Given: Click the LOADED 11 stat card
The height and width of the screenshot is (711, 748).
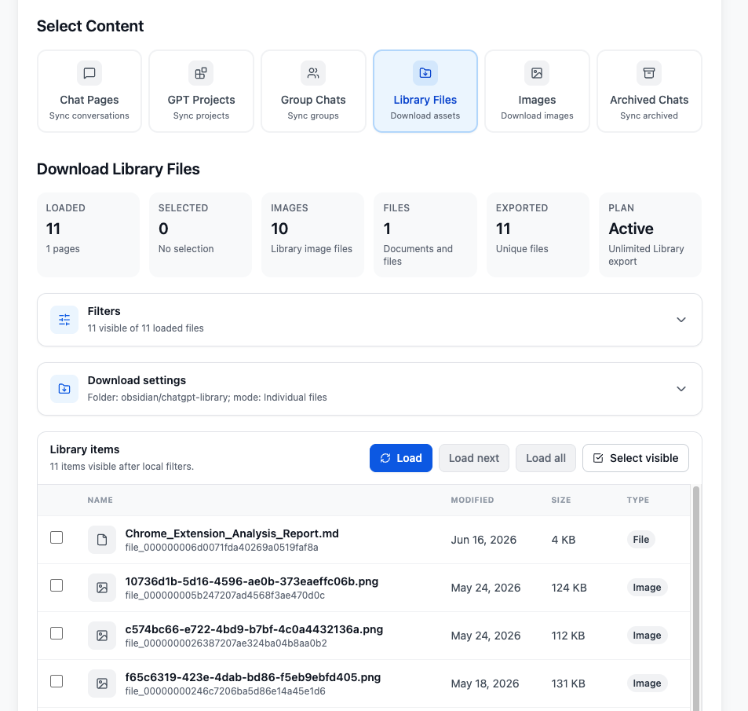Looking at the screenshot, I should 88,234.
